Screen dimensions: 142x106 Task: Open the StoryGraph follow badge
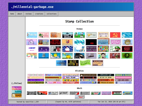tap(17, 92)
